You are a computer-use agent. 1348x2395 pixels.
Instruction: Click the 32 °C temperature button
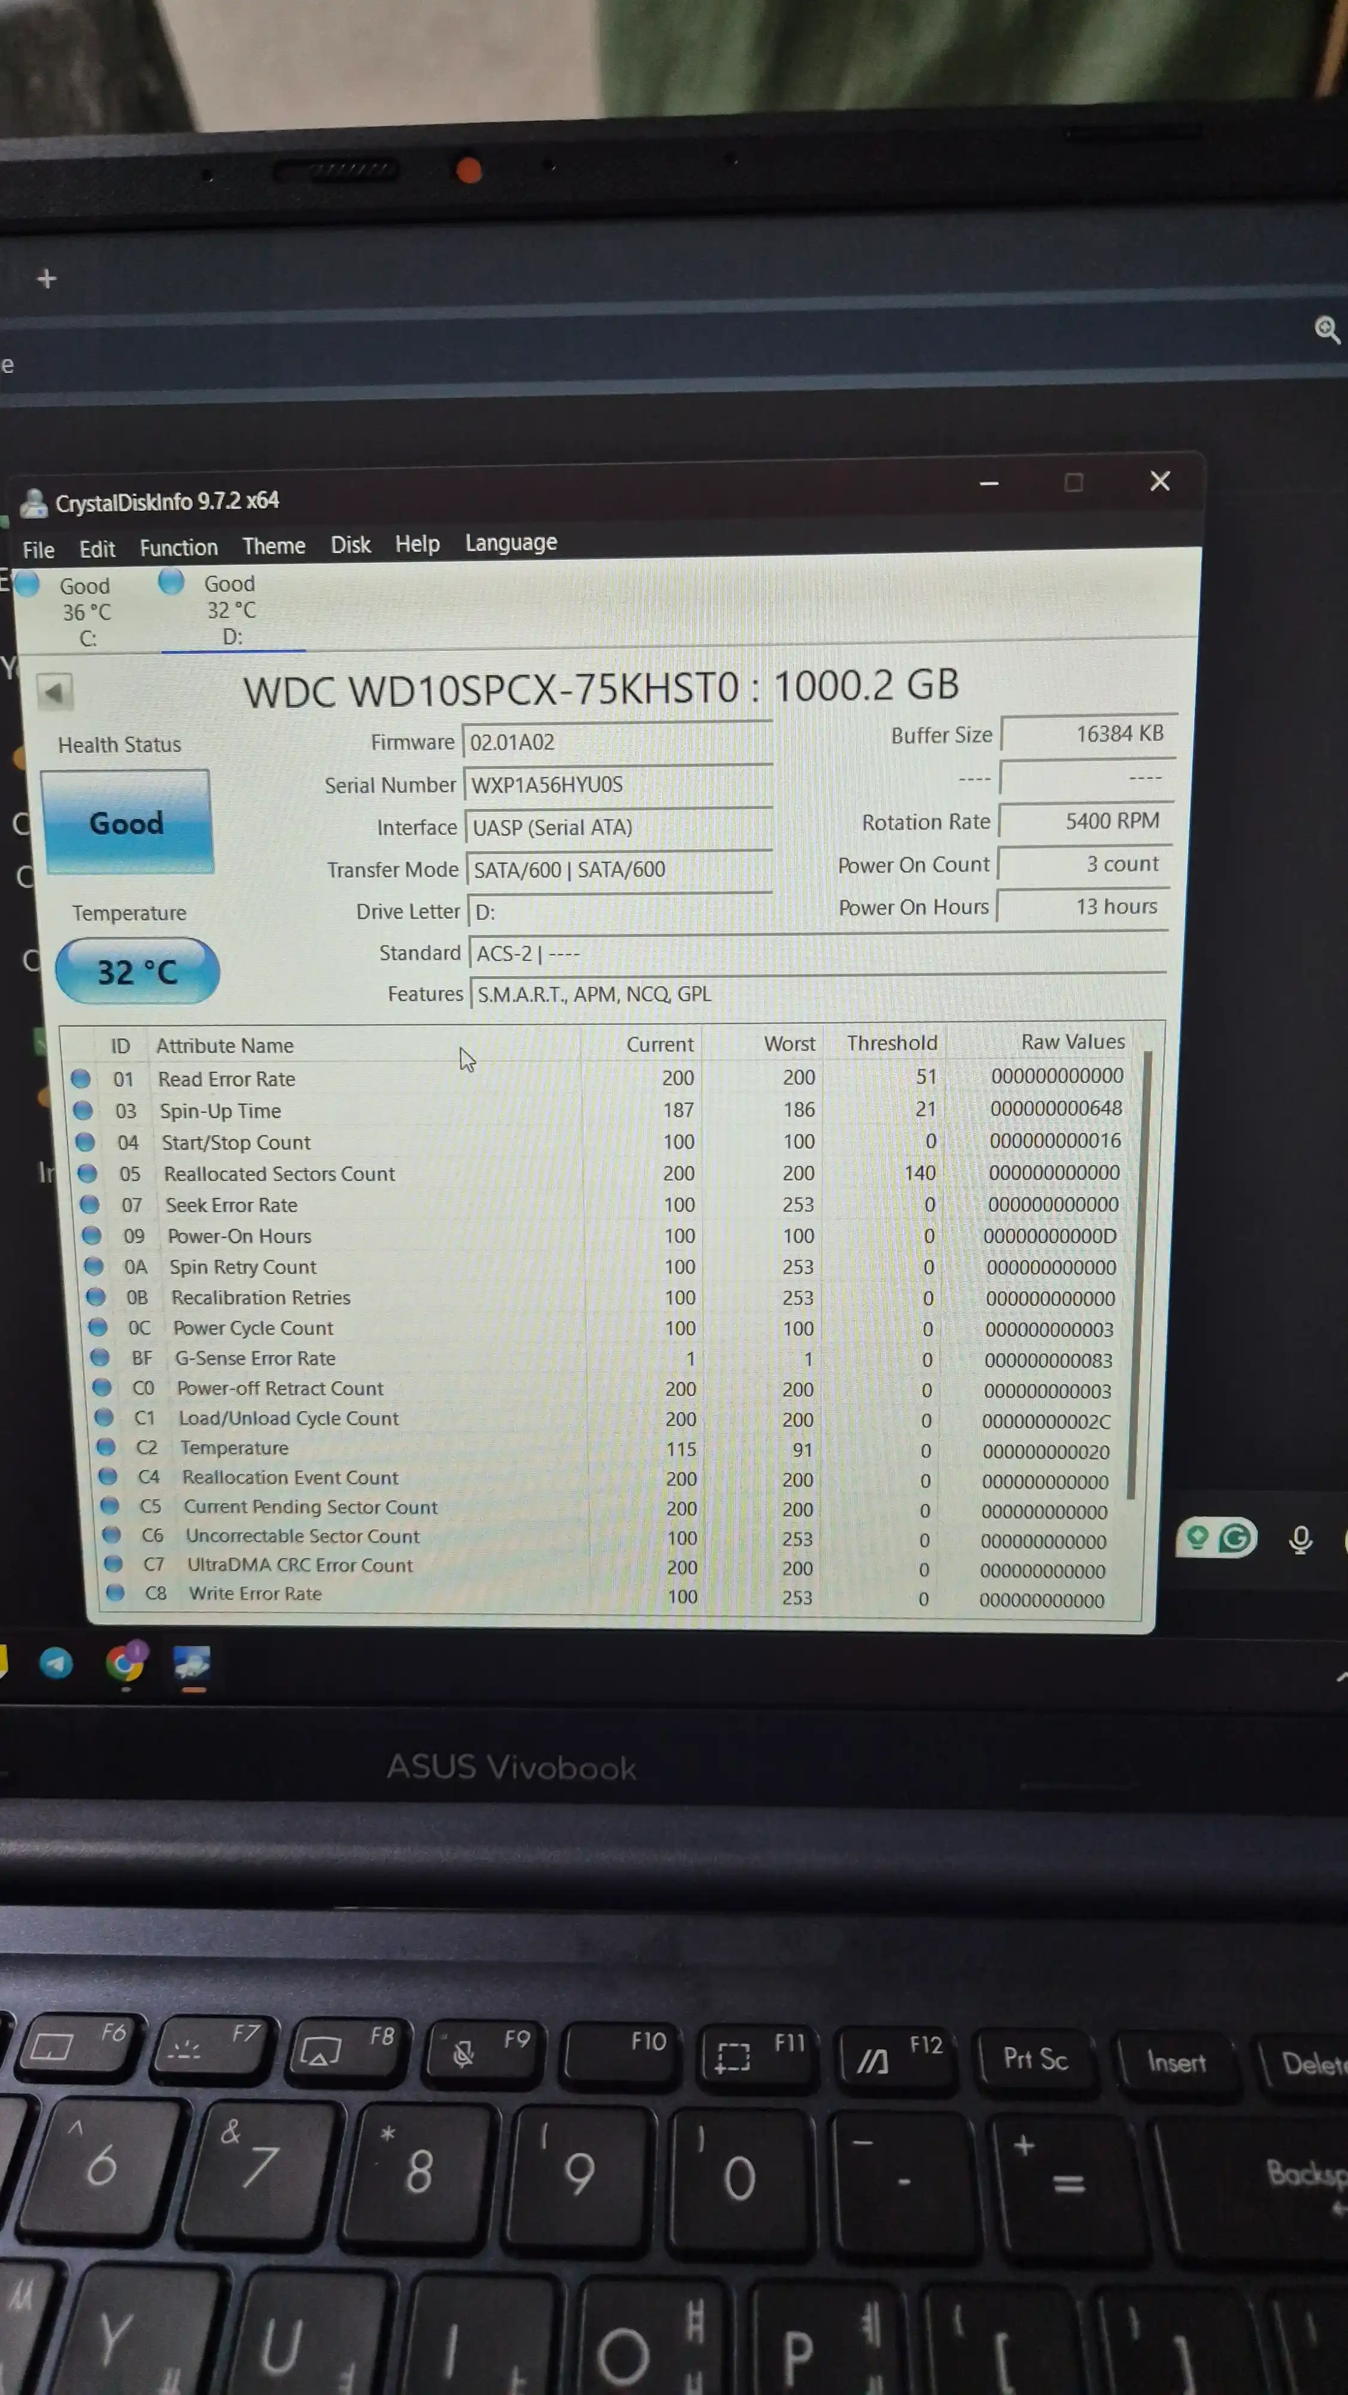click(138, 972)
